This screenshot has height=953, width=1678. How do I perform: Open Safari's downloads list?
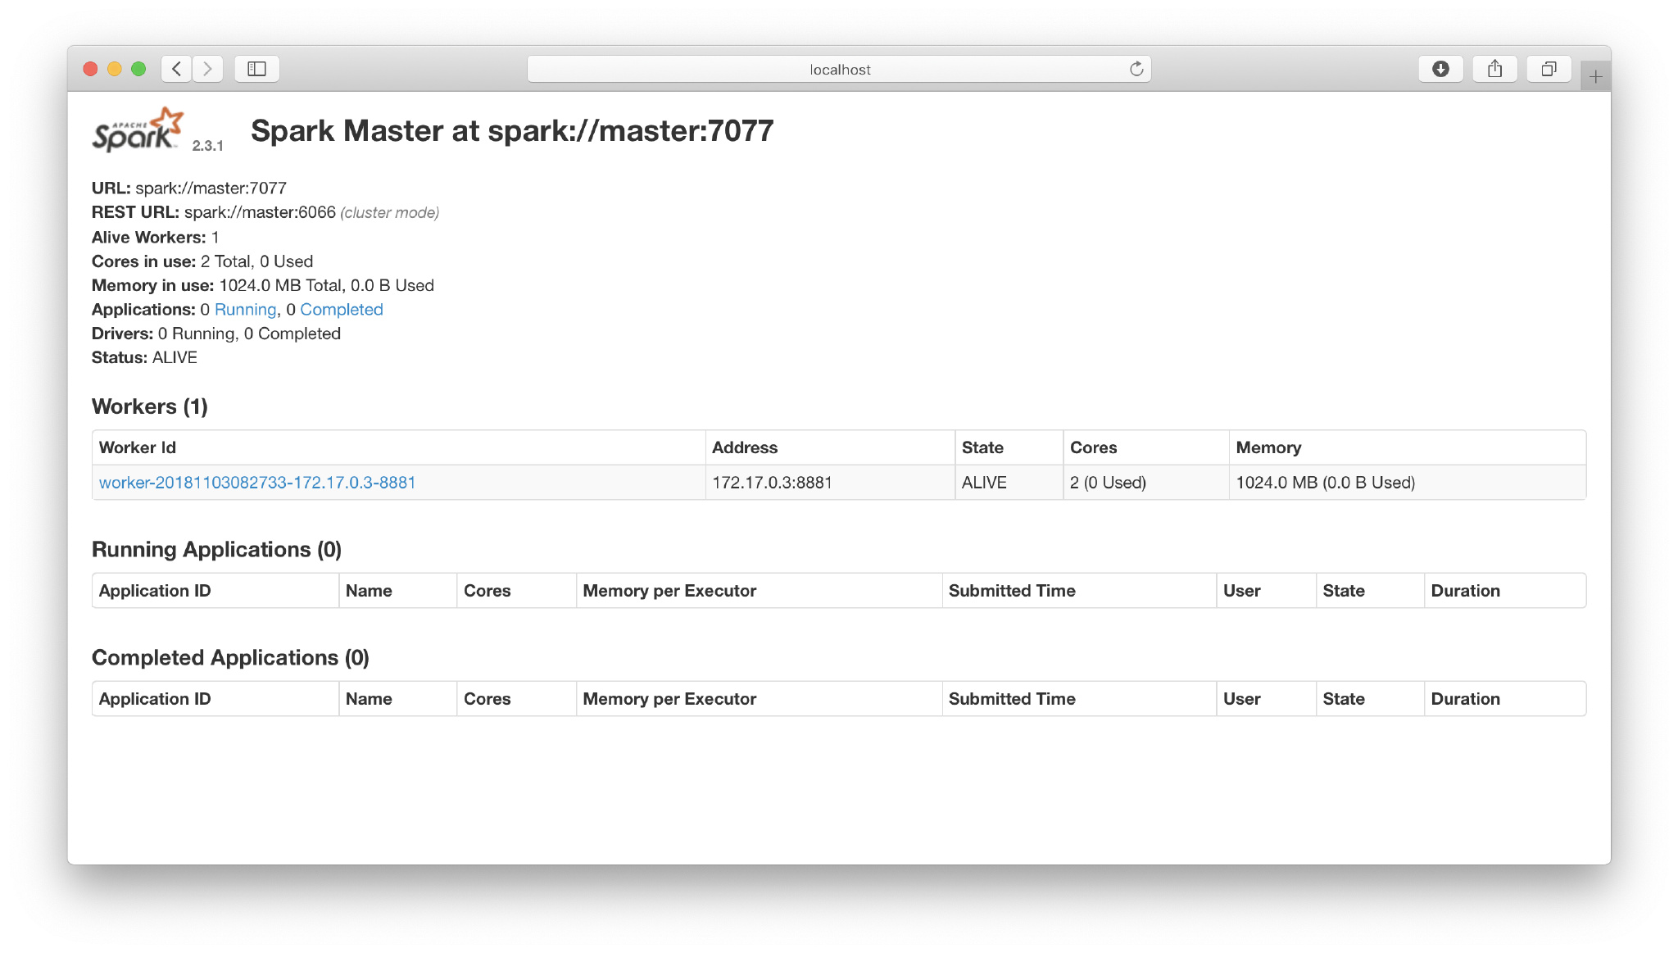click(1440, 69)
